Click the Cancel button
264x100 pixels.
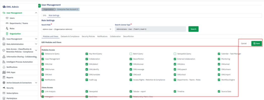(244, 43)
